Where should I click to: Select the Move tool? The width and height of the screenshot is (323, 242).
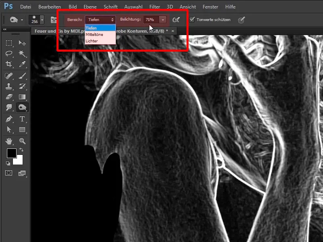[22, 43]
